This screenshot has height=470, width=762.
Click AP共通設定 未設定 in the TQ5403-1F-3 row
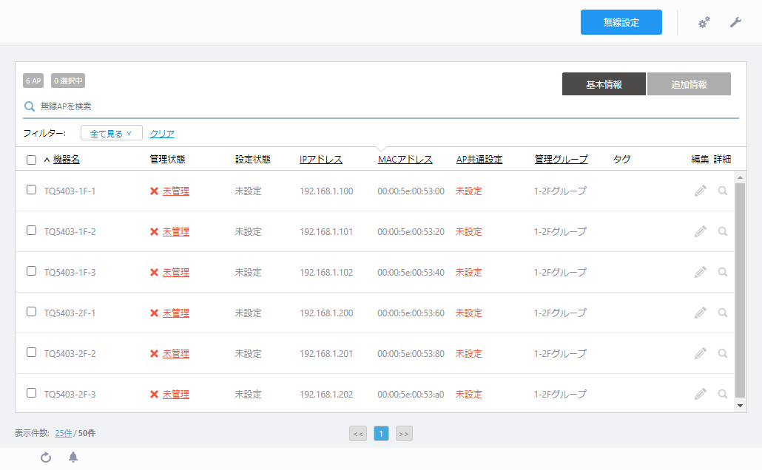pyautogui.click(x=468, y=273)
